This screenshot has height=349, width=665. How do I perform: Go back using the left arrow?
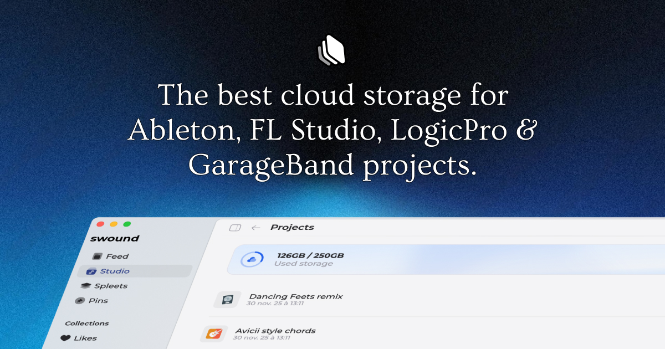pos(255,228)
